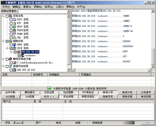Collapse the 探测历史纪录 node
This screenshot has height=126, width=156.
[x=3, y=66]
